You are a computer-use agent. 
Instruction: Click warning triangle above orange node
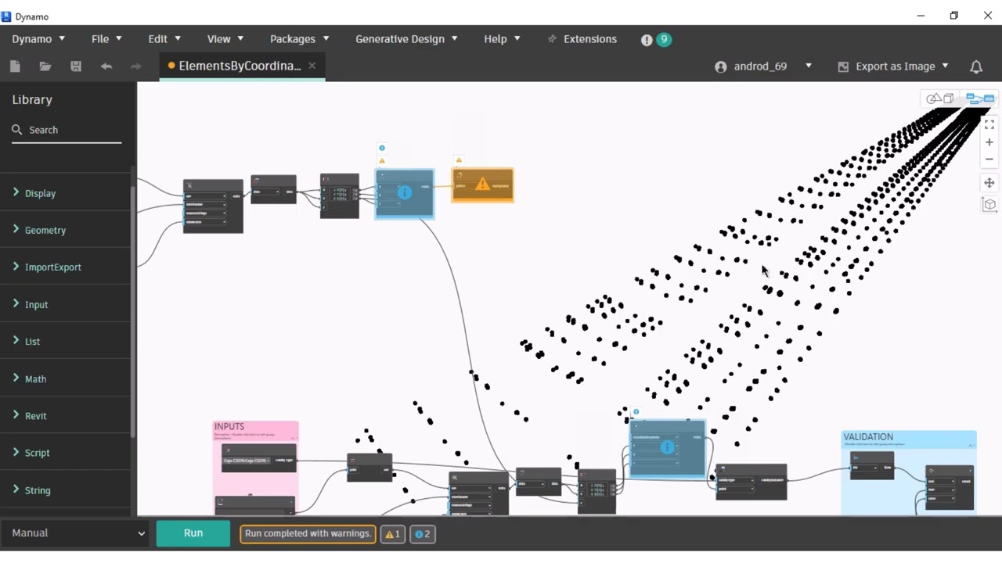coord(460,160)
